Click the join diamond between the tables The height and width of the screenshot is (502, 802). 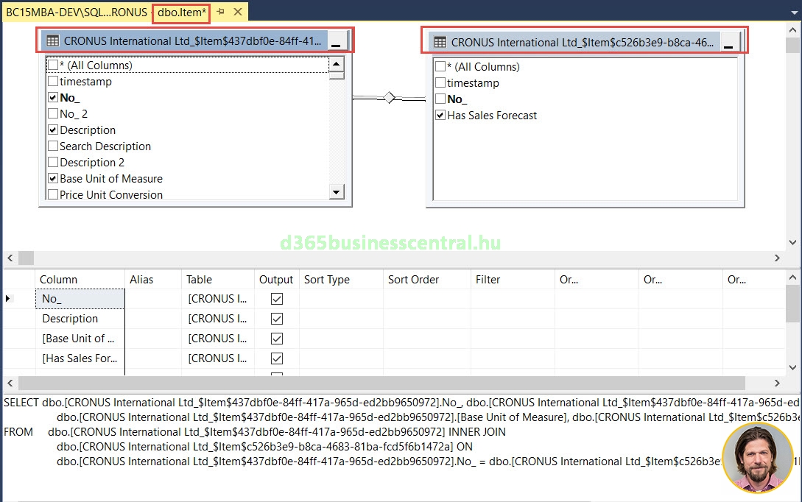389,97
